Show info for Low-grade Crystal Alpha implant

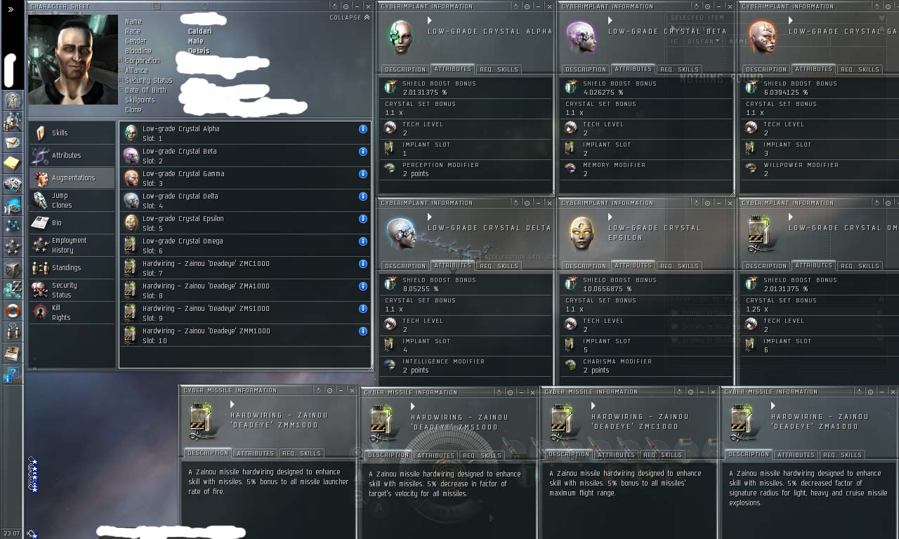click(363, 129)
